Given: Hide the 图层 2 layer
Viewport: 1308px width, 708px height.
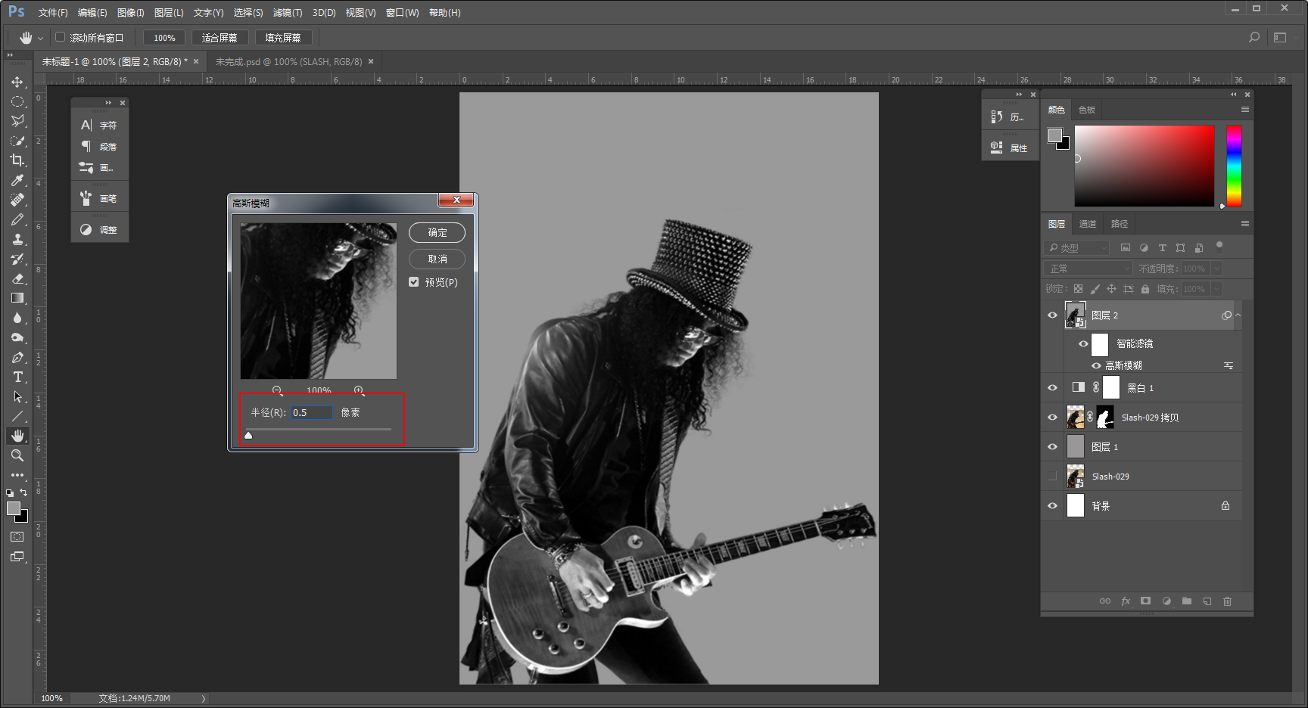Looking at the screenshot, I should click(1052, 315).
